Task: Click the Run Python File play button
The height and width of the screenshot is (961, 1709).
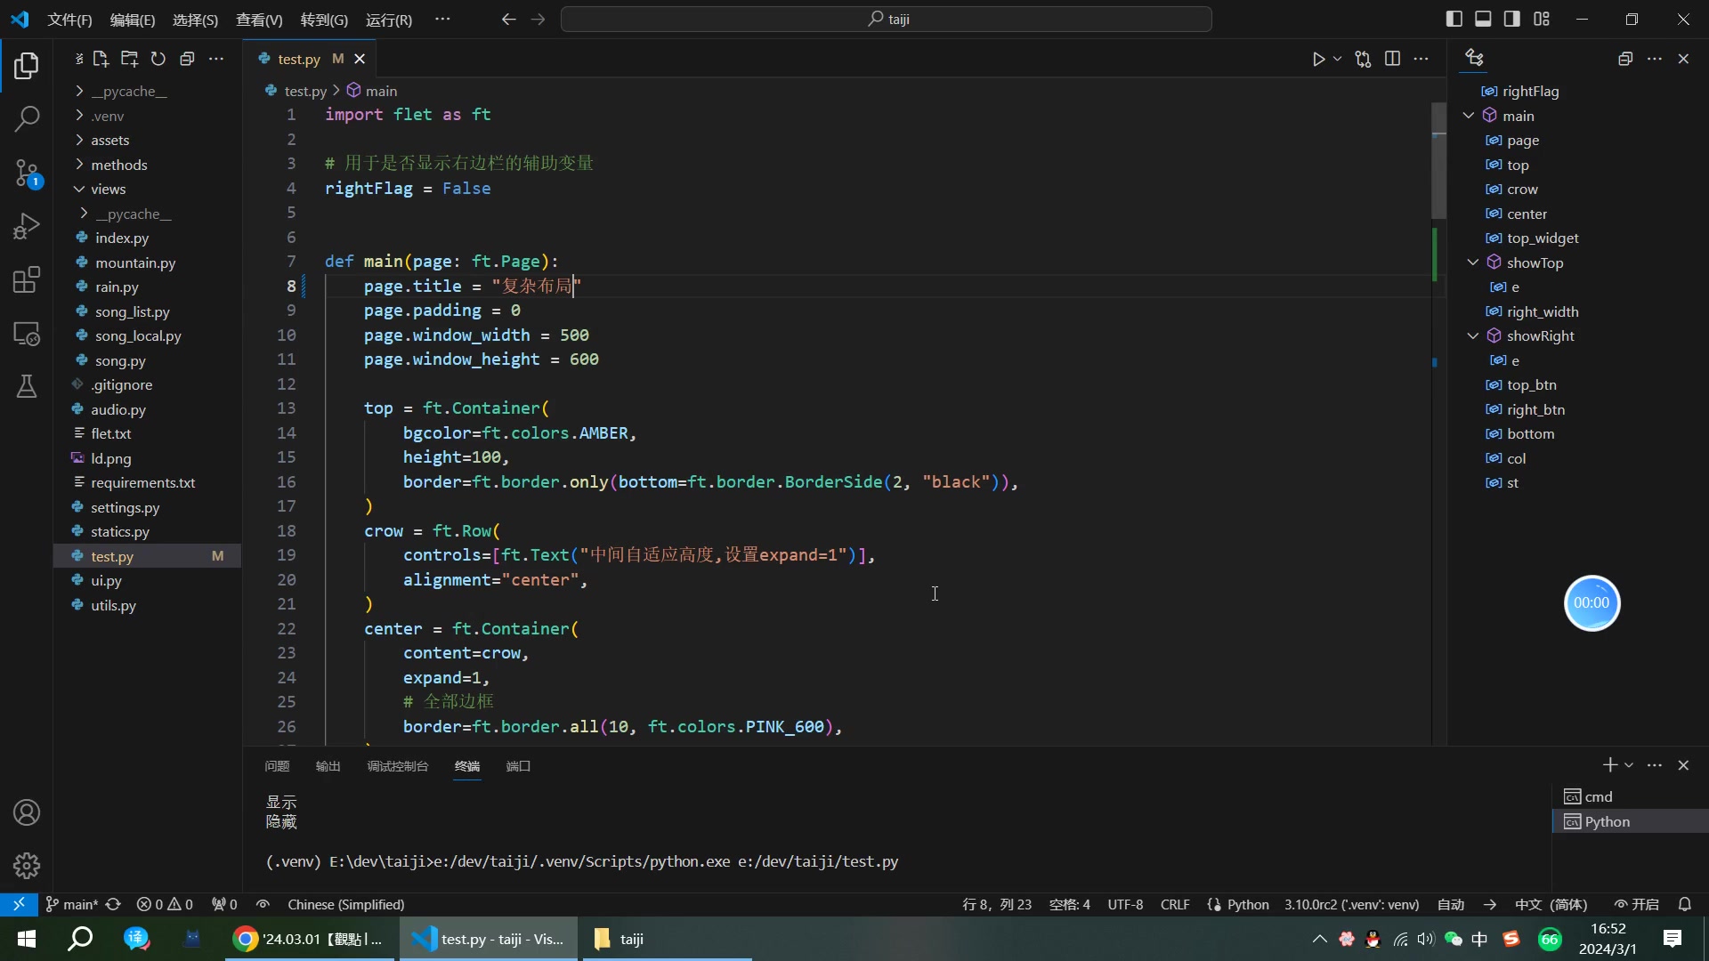Action: (1318, 59)
